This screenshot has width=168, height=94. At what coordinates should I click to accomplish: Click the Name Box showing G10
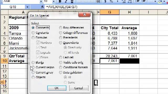(x=13, y=7)
